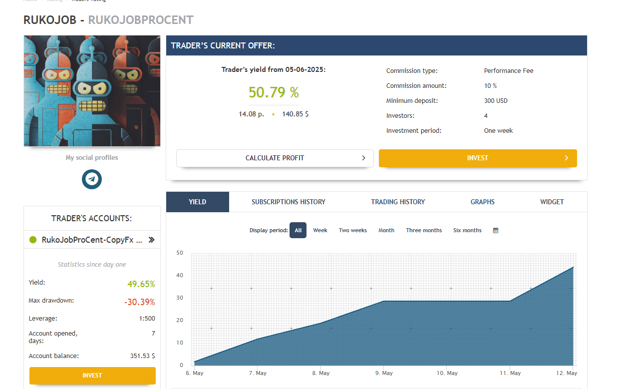Click the 1:500 leverage value
Image resolution: width=617 pixels, height=389 pixels.
pyautogui.click(x=148, y=318)
